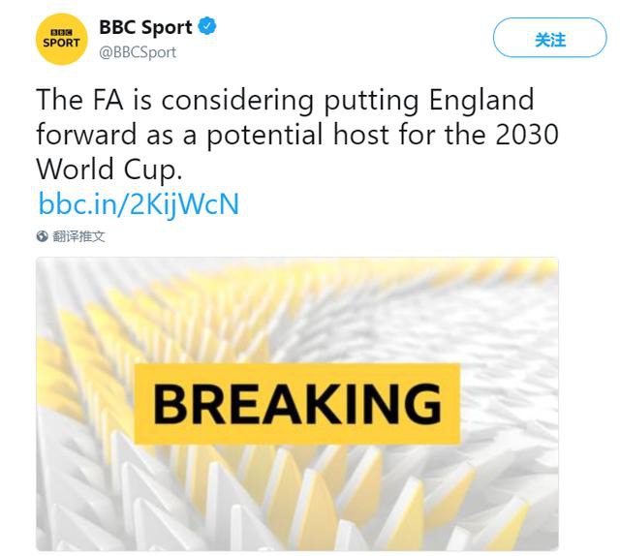Screen dimensions: 620x556
Task: Open the bbc.in/2KijWcN link
Action: coord(139,204)
